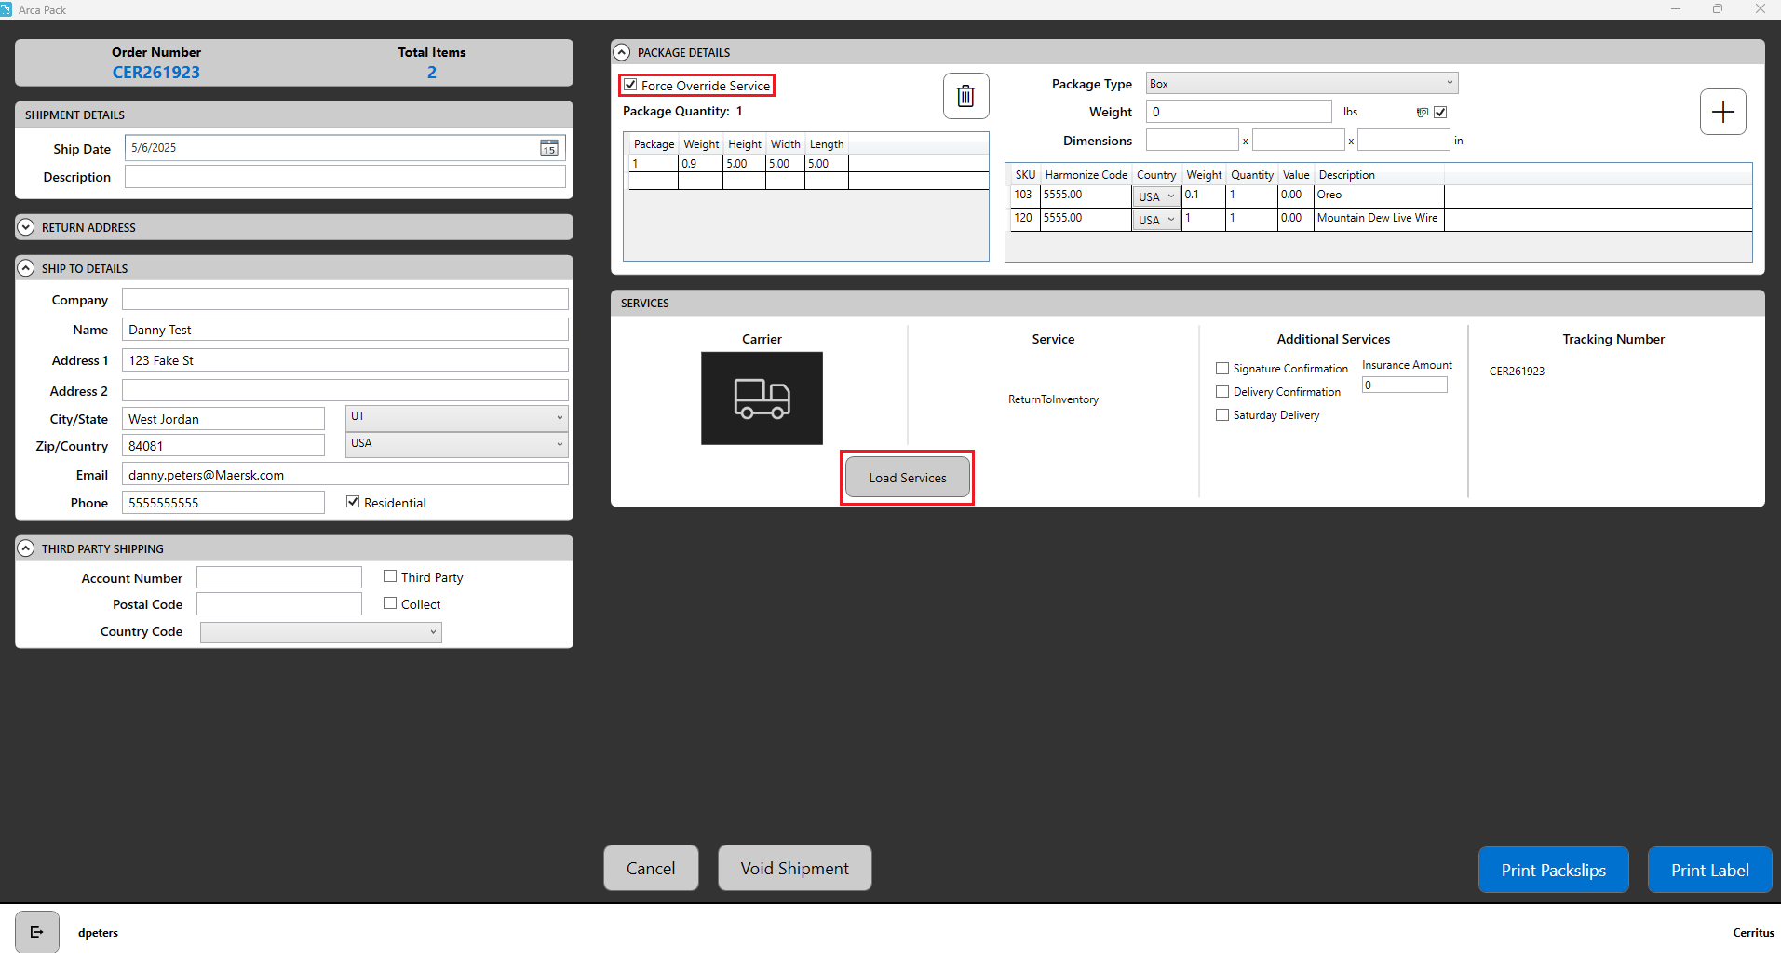The width and height of the screenshot is (1781, 960).
Task: Click the order number CER261923 link
Action: tap(156, 73)
